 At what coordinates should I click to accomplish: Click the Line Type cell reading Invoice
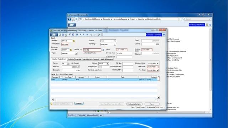[69, 80]
